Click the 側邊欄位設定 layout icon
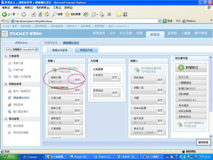The height and width of the screenshot is (160, 213). click(x=10, y=98)
